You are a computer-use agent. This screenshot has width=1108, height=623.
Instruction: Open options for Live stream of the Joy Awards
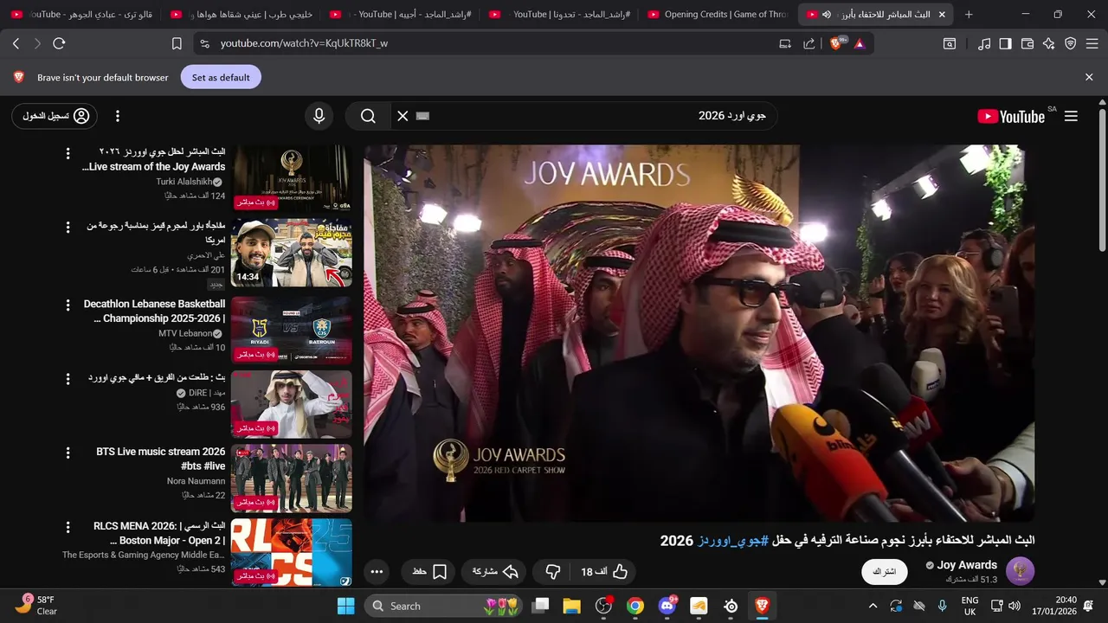pos(68,153)
